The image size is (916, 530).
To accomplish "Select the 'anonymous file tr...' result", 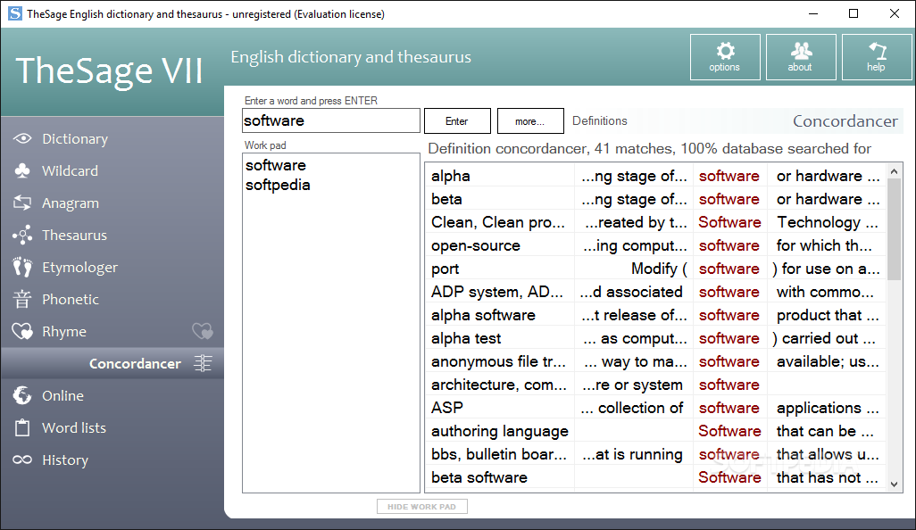I will tap(655, 361).
